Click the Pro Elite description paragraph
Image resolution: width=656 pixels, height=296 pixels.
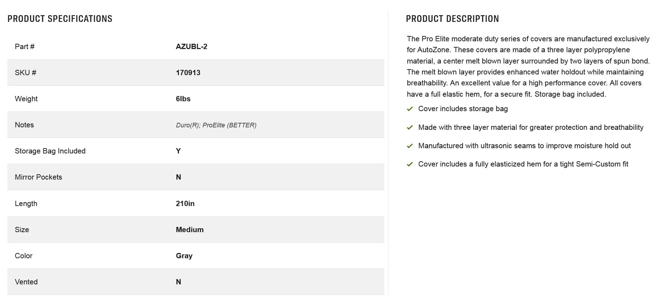(x=528, y=66)
